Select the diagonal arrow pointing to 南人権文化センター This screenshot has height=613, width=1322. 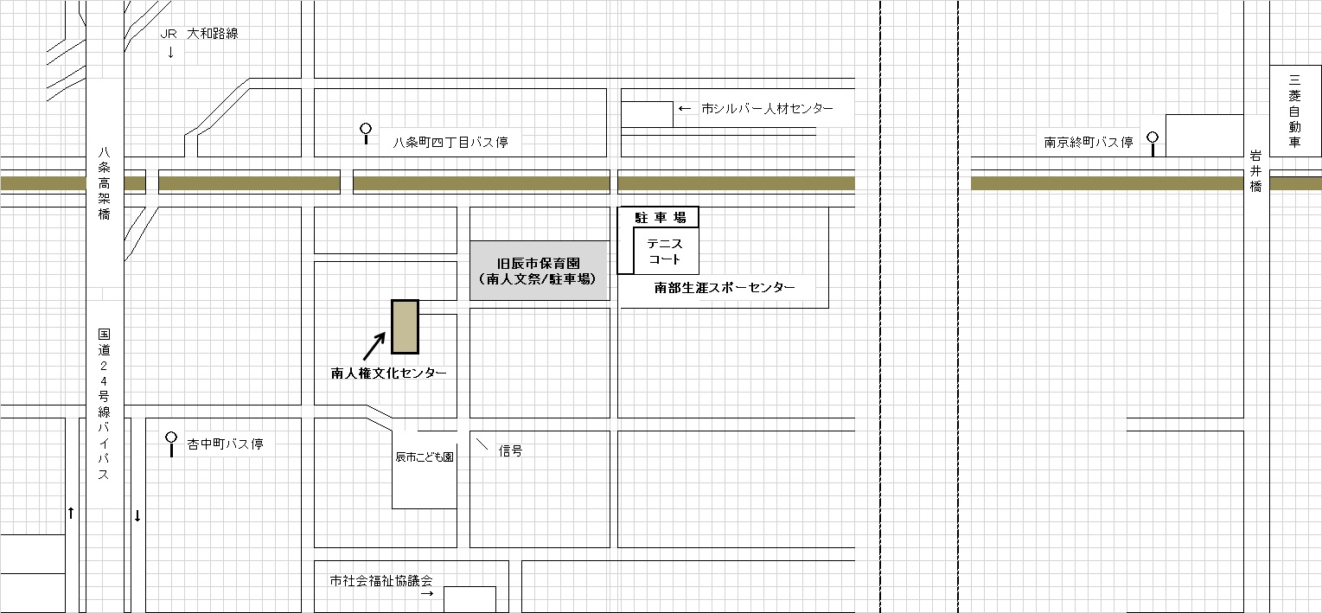(374, 345)
